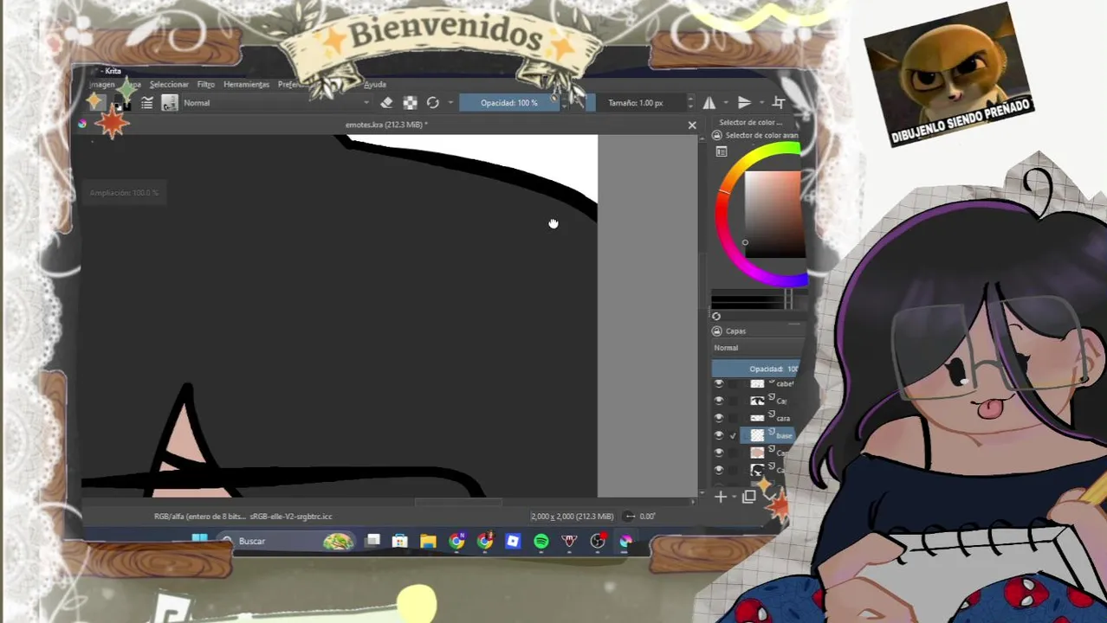Toggle visibility of the cara layer
The image size is (1107, 623).
(718, 418)
